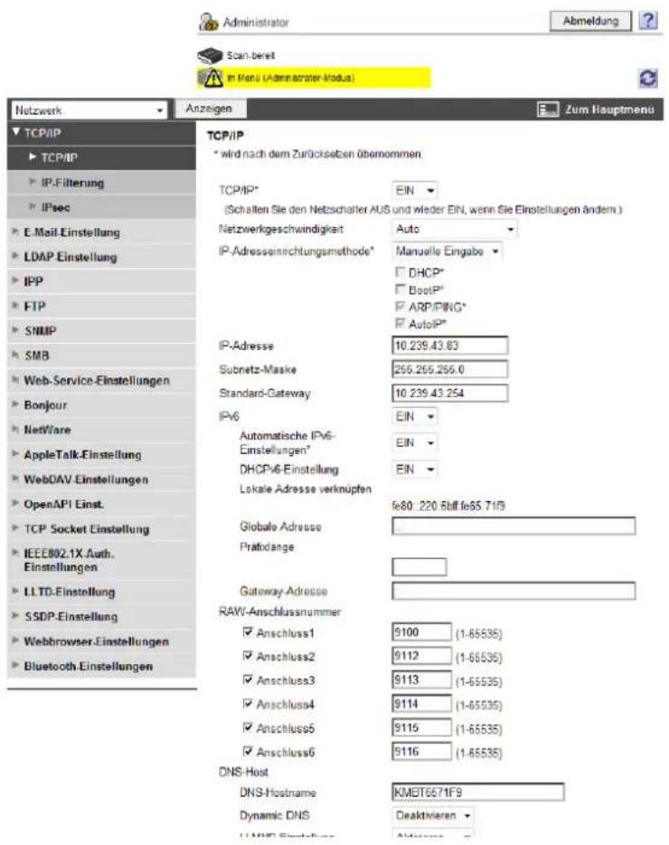Click the Anzeigen button

(x=209, y=109)
